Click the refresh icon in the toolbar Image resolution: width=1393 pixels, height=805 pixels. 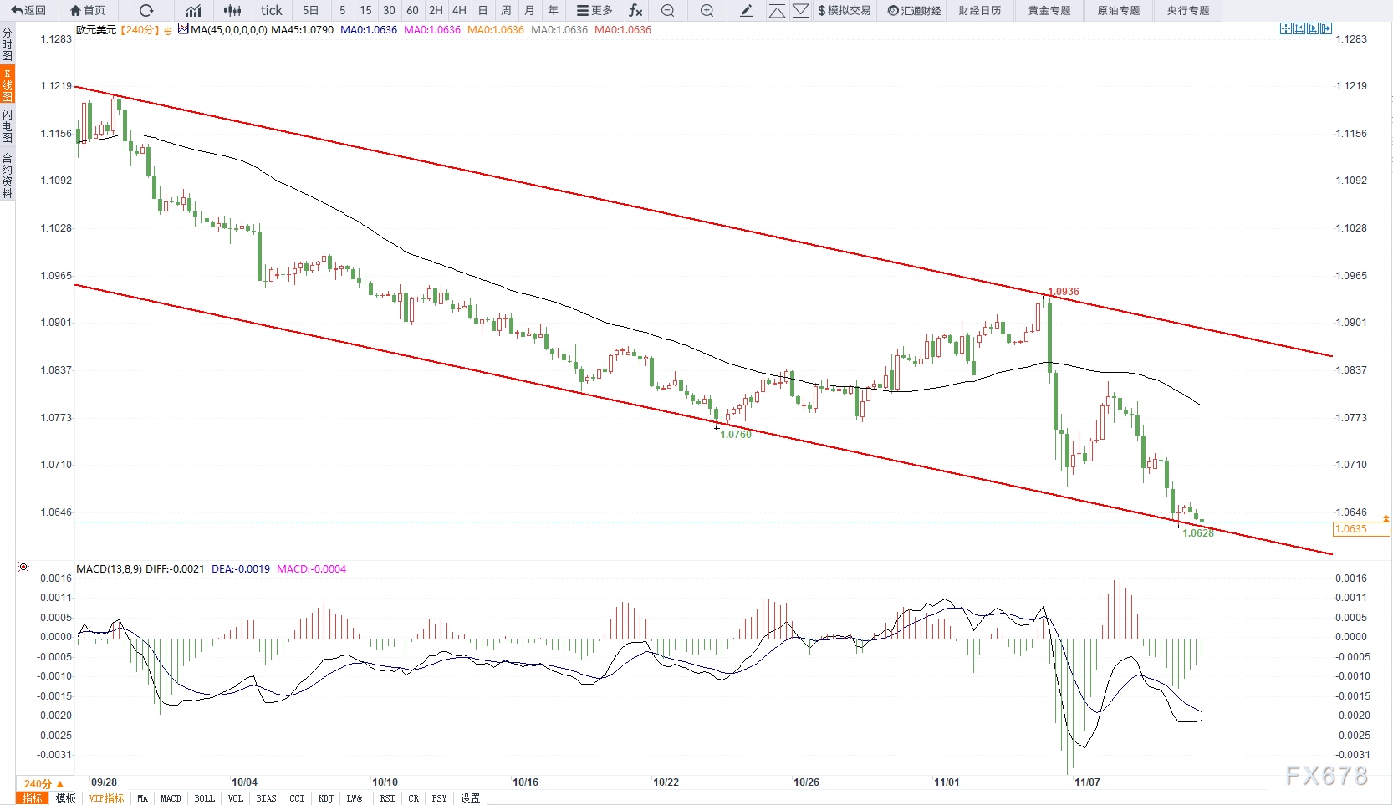146,11
